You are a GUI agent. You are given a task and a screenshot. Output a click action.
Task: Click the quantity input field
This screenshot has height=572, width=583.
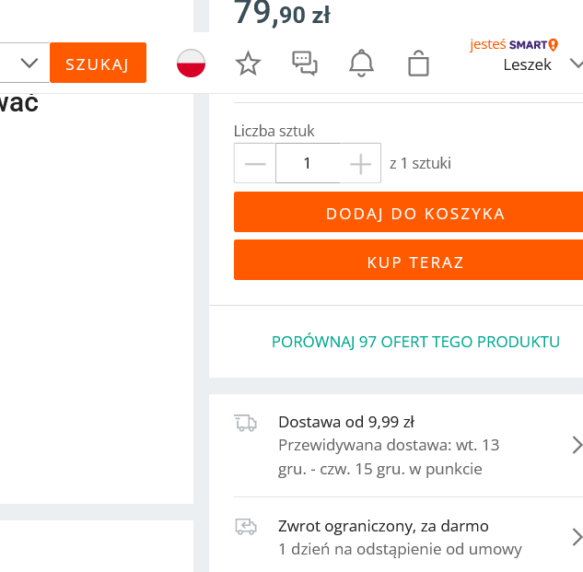click(308, 164)
